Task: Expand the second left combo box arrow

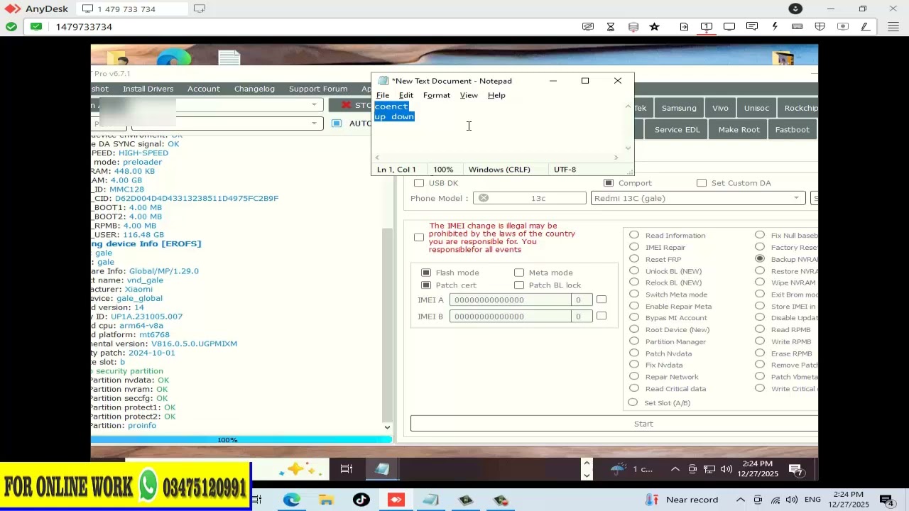Action: click(x=314, y=123)
